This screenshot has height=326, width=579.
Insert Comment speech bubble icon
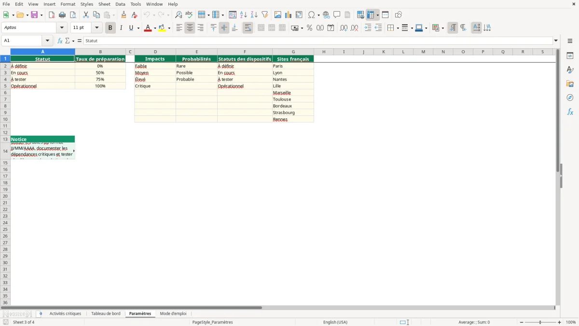337,15
